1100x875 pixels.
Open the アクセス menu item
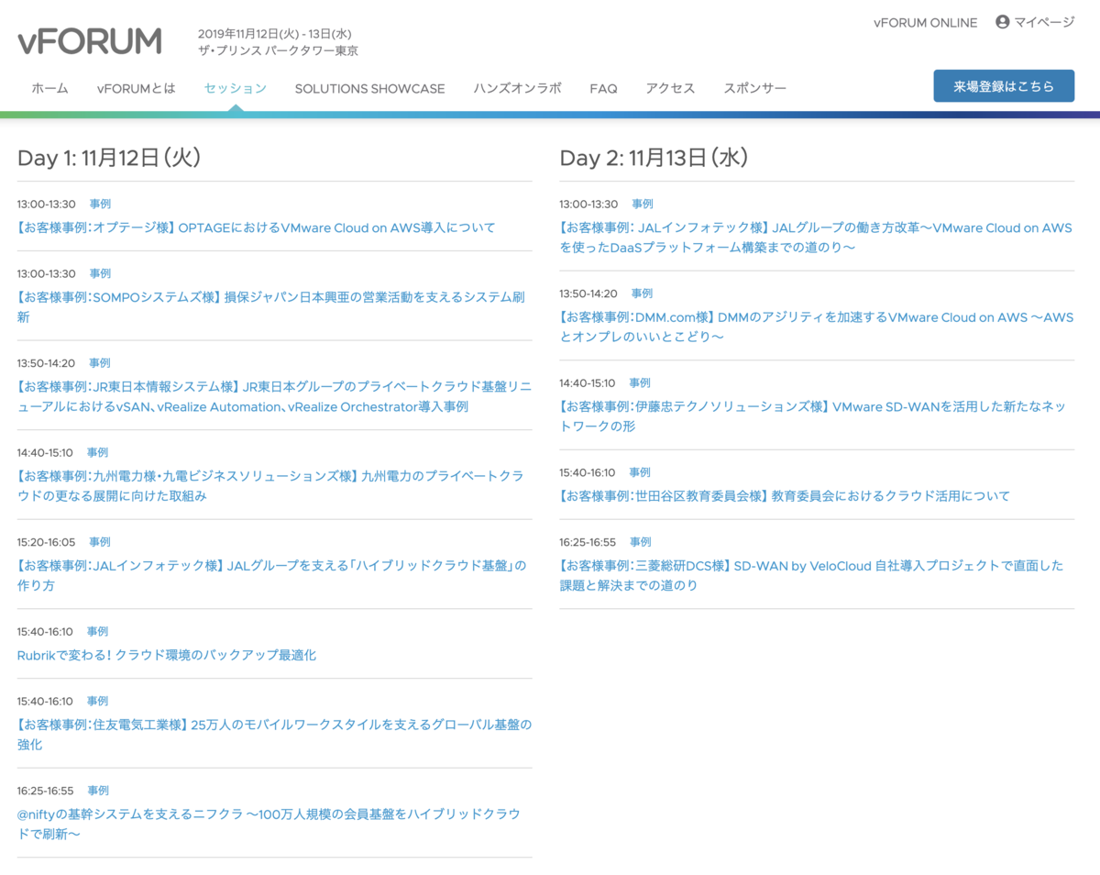pos(670,89)
